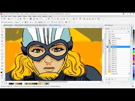Open the Adjust menu
Image resolution: width=135 pixels, height=101 pixels.
click(x=19, y=16)
